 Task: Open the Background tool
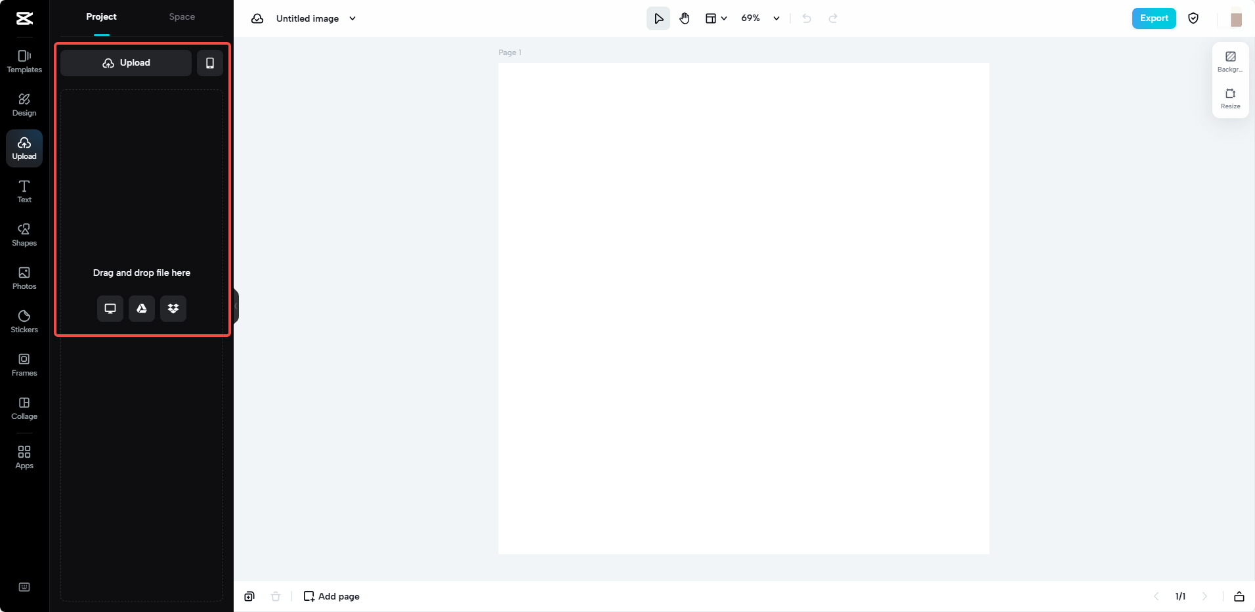click(1230, 61)
